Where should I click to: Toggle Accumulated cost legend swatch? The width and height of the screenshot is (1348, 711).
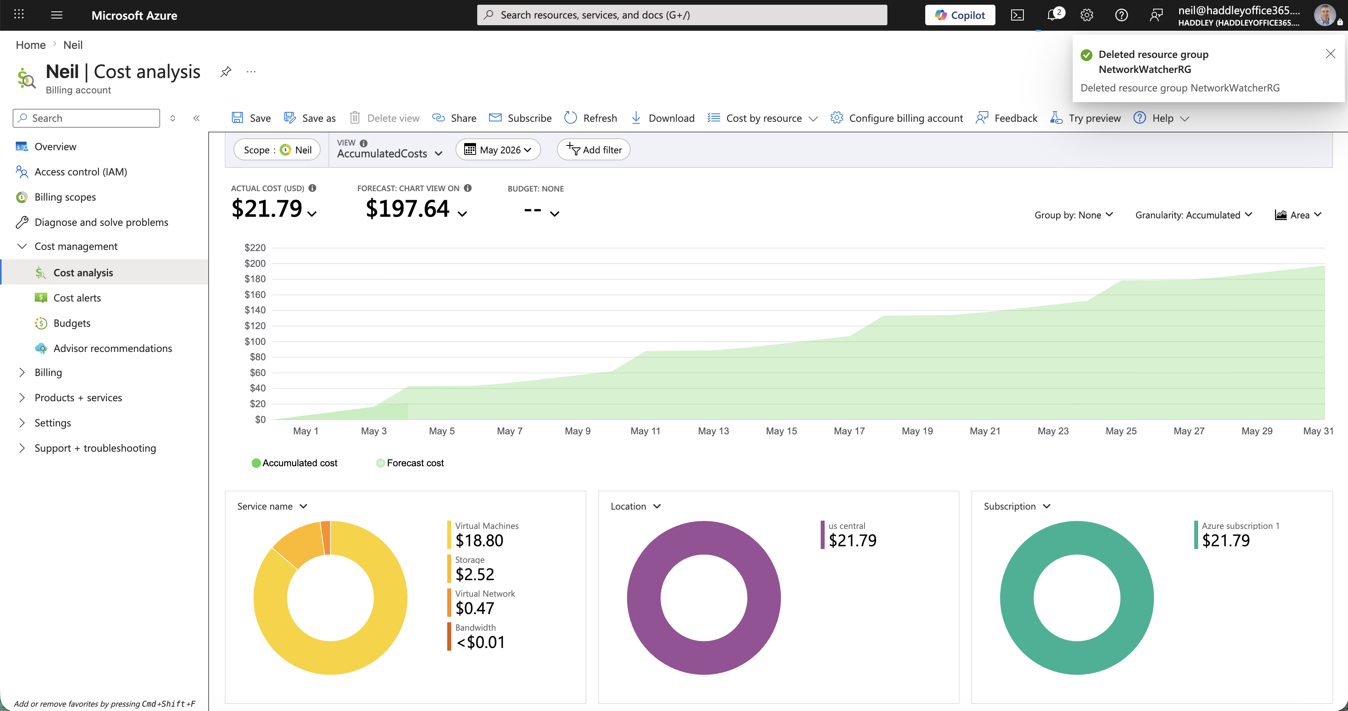tap(256, 463)
